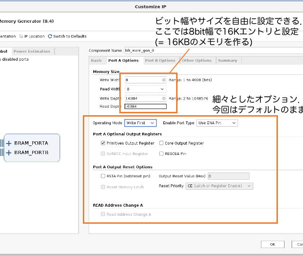Open the Operating Mode dropdown
Viewport: 303px width, 256px height.
(x=140, y=123)
